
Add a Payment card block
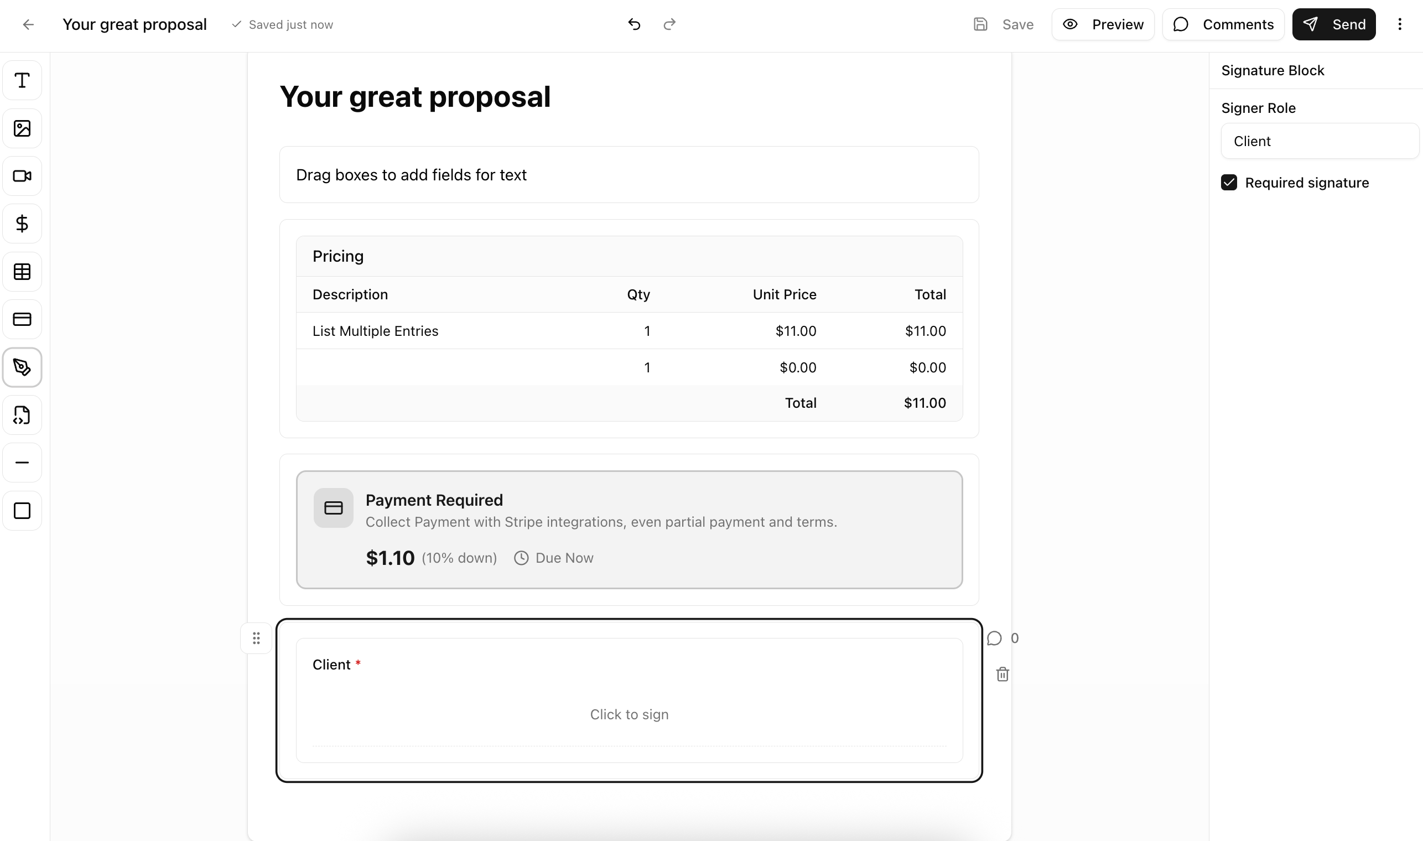click(22, 320)
